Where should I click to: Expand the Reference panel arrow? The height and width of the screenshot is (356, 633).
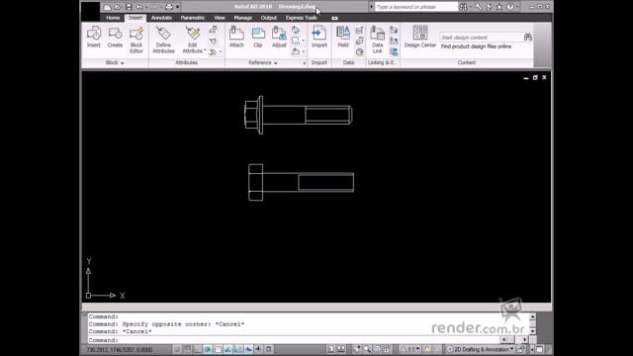(x=276, y=63)
